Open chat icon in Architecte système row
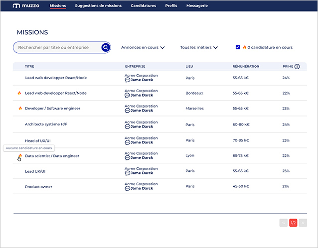 [128, 126]
